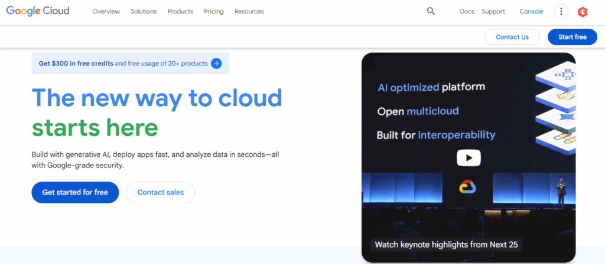Click the headline 'The new way to cloud'
This screenshot has width=605, height=264.
[x=157, y=99]
